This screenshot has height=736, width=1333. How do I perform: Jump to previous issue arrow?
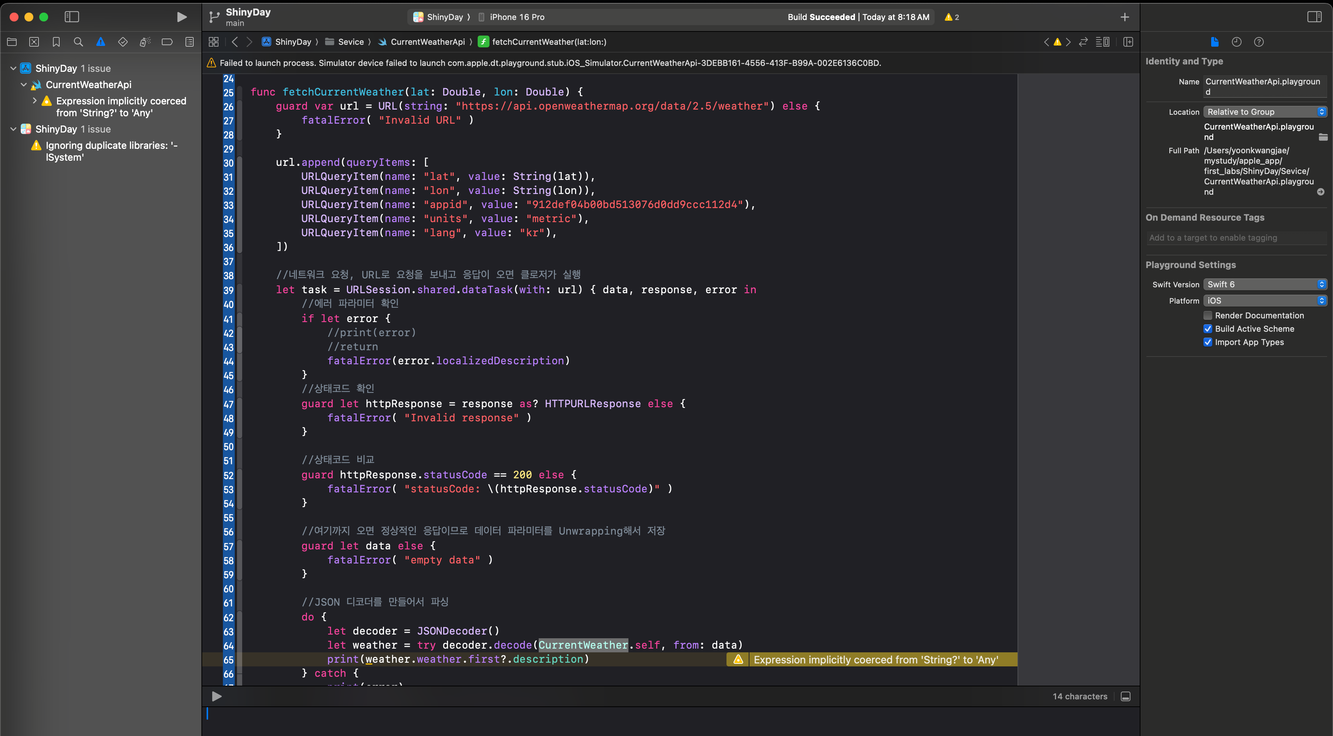tap(1046, 42)
